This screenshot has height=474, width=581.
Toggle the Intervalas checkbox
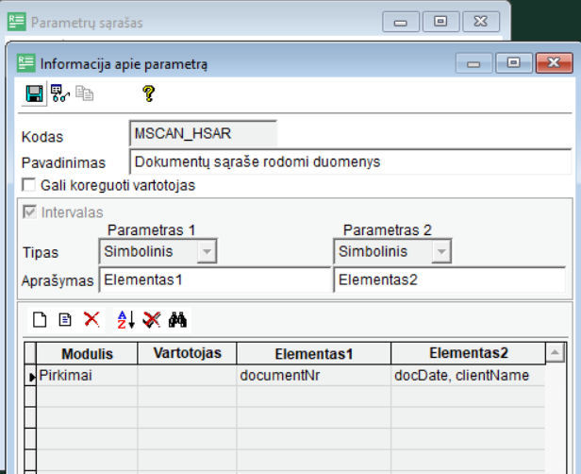(29, 212)
